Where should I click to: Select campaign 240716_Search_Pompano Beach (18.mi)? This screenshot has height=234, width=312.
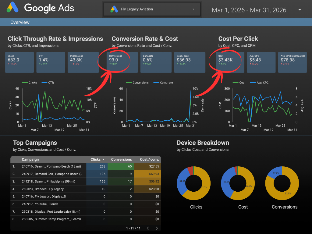tap(51, 166)
